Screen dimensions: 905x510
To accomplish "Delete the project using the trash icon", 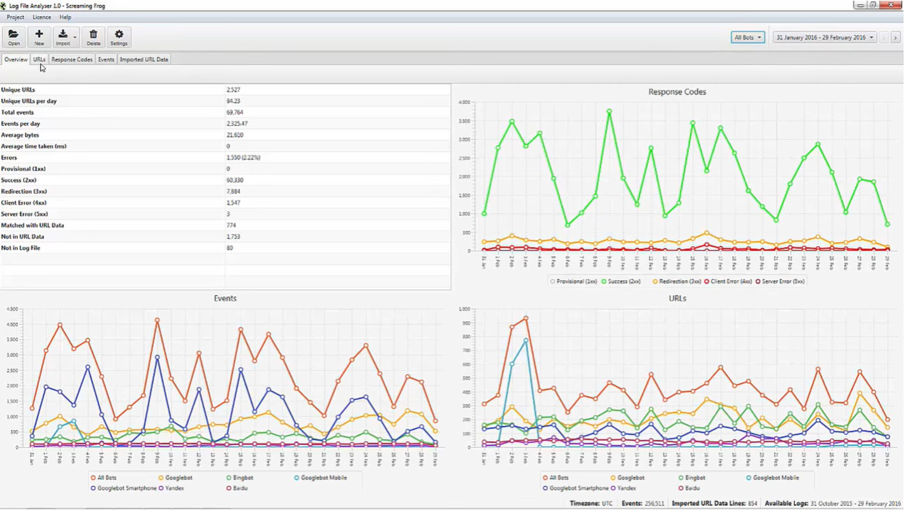I will [x=93, y=37].
